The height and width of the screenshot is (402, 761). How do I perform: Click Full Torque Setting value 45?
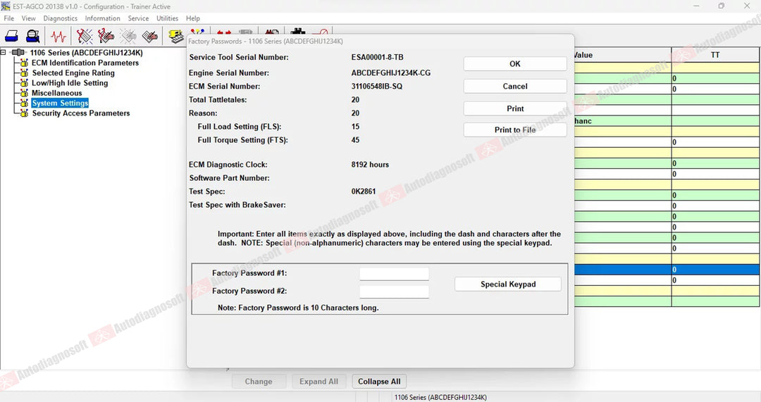point(355,139)
